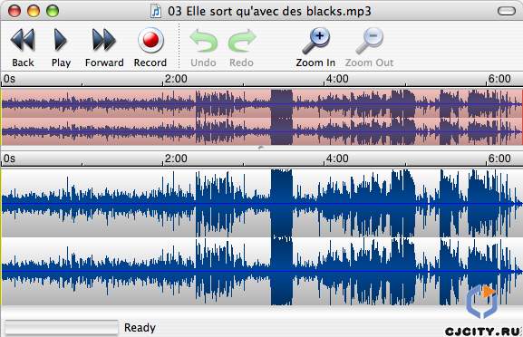
Task: Click the Zoom Out magnifier icon
Action: (370, 41)
